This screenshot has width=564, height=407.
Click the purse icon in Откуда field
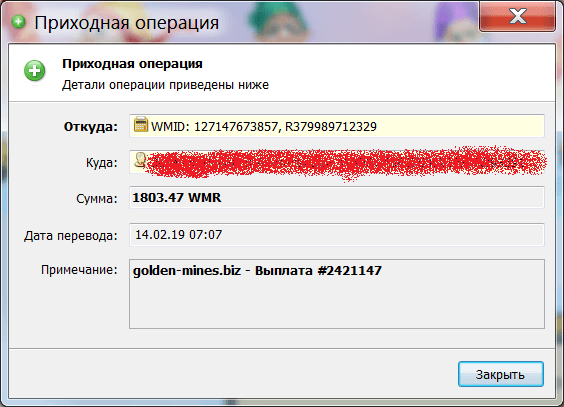click(x=141, y=125)
